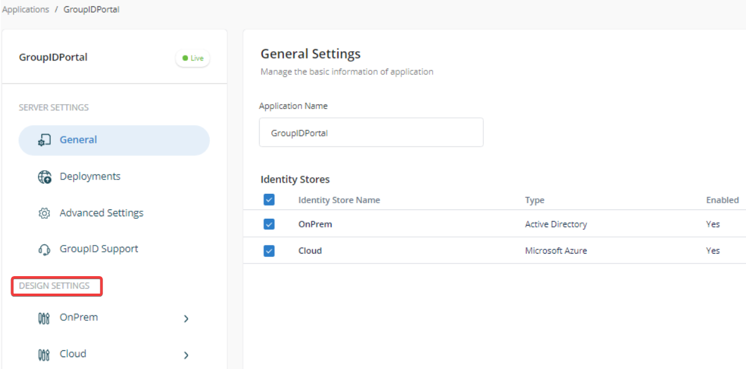Open the Deployments menu item
The height and width of the screenshot is (369, 746).
pyautogui.click(x=90, y=176)
